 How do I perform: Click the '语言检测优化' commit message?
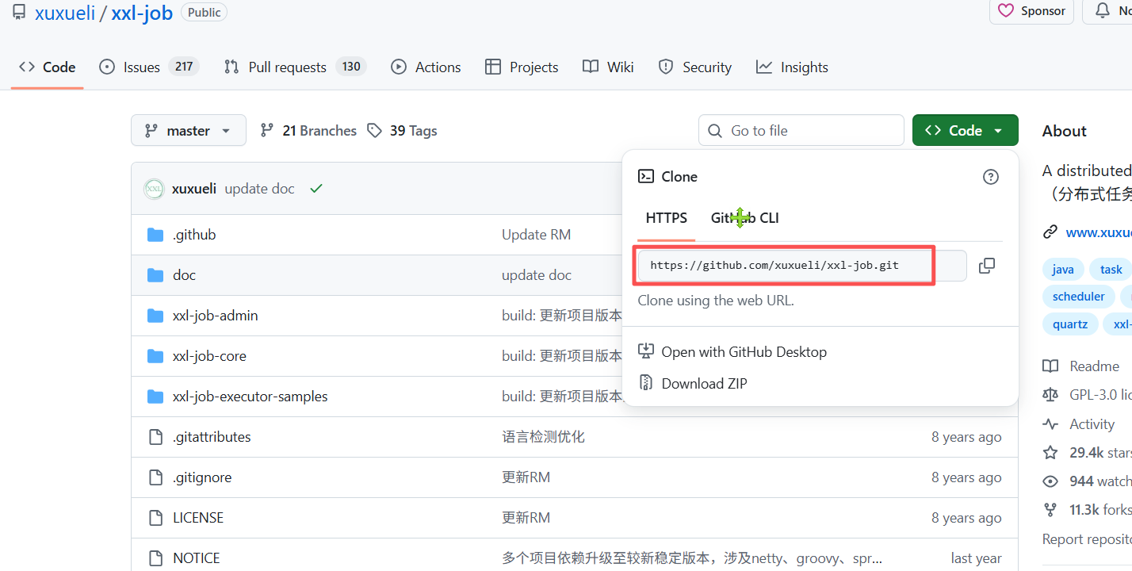tap(543, 437)
